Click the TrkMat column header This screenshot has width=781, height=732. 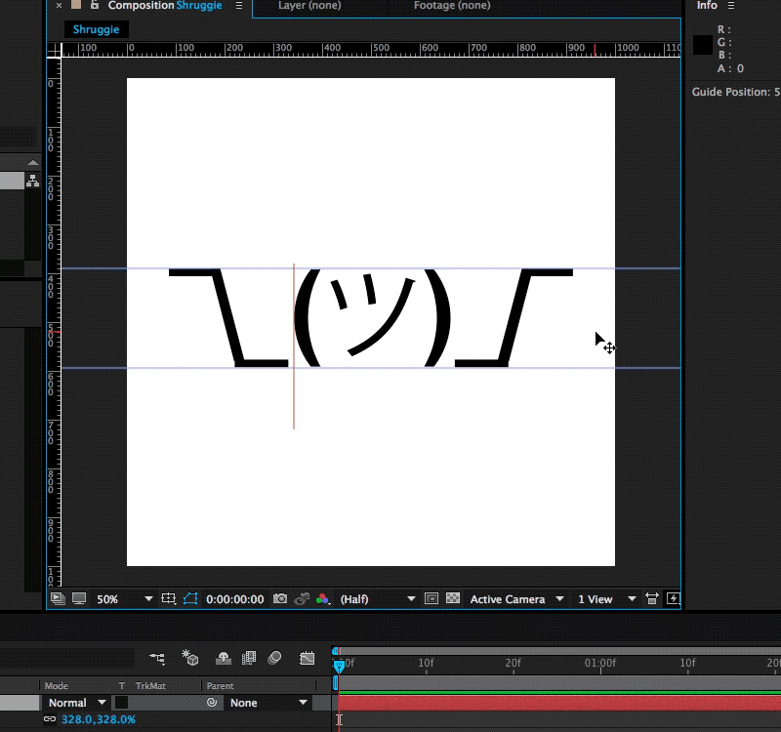click(150, 686)
